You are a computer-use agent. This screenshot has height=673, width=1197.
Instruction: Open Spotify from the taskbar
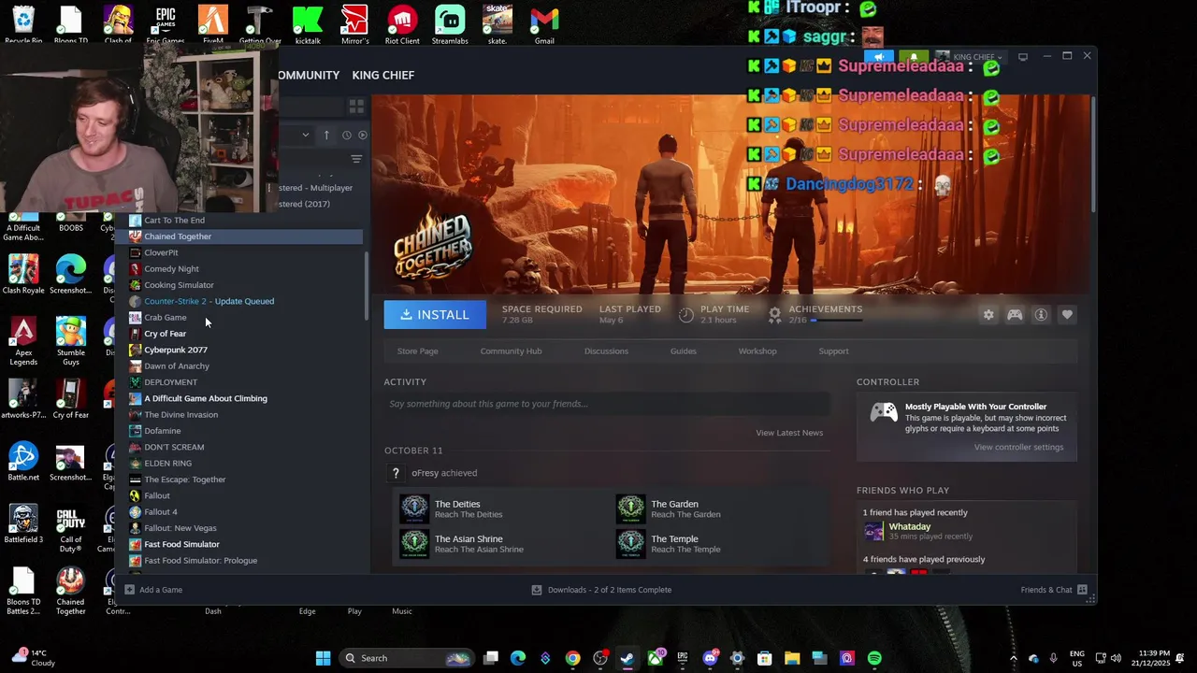[874, 658]
